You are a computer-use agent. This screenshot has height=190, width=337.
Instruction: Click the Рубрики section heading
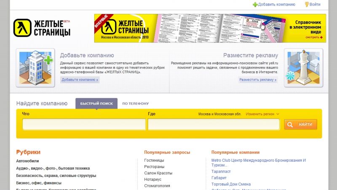click(28, 152)
